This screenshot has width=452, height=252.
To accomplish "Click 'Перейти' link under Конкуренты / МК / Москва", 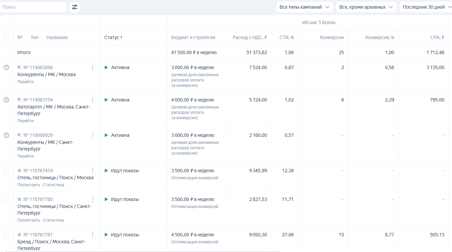I will click(25, 82).
